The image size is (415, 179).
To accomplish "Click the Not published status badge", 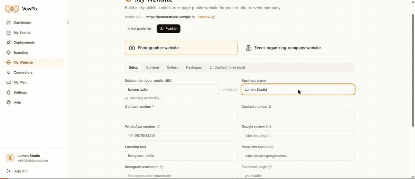I will 139,29.
